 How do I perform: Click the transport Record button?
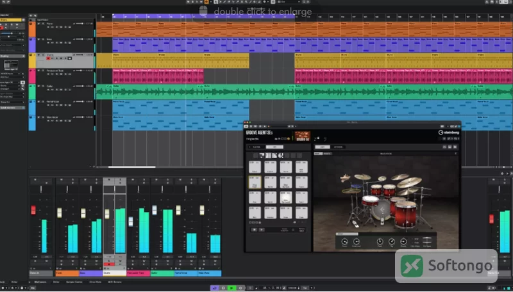[240, 288]
